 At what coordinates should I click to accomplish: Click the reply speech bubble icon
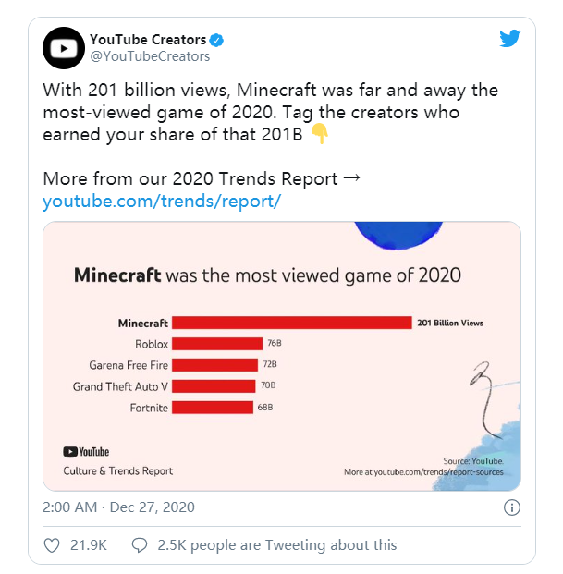[x=140, y=544]
